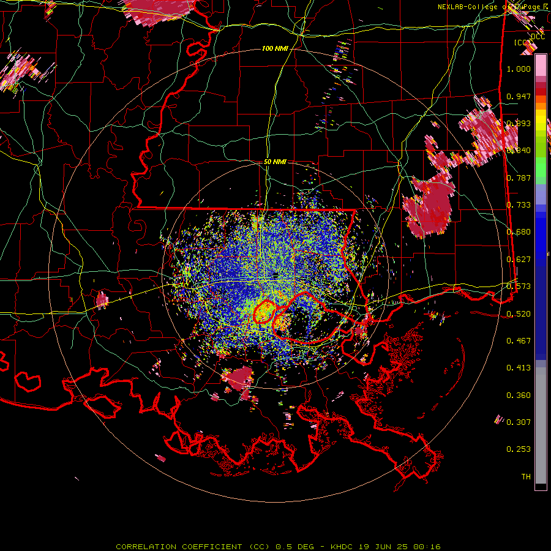
Task: Click the 0.360 legend value
Action: (519, 395)
